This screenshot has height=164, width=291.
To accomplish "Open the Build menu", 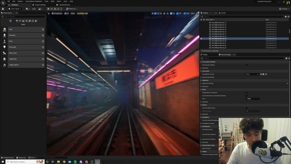I will pyautogui.click(x=53, y=1).
